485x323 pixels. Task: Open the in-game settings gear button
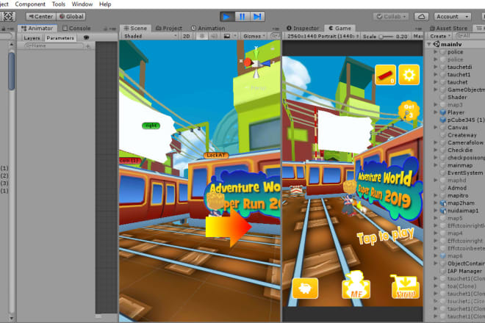pyautogui.click(x=409, y=74)
